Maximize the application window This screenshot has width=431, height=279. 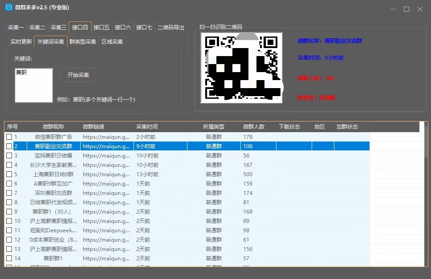tap(406, 9)
